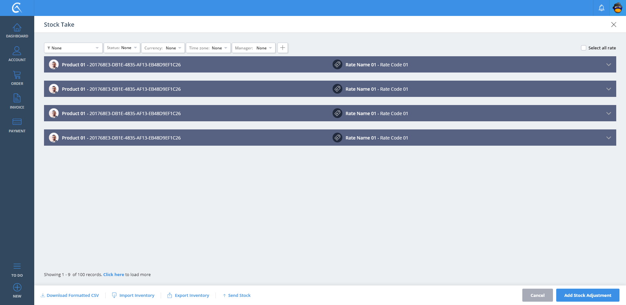Viewport: 626px width, 305px height.
Task: Add a new filter with plus button
Action: [x=282, y=48]
